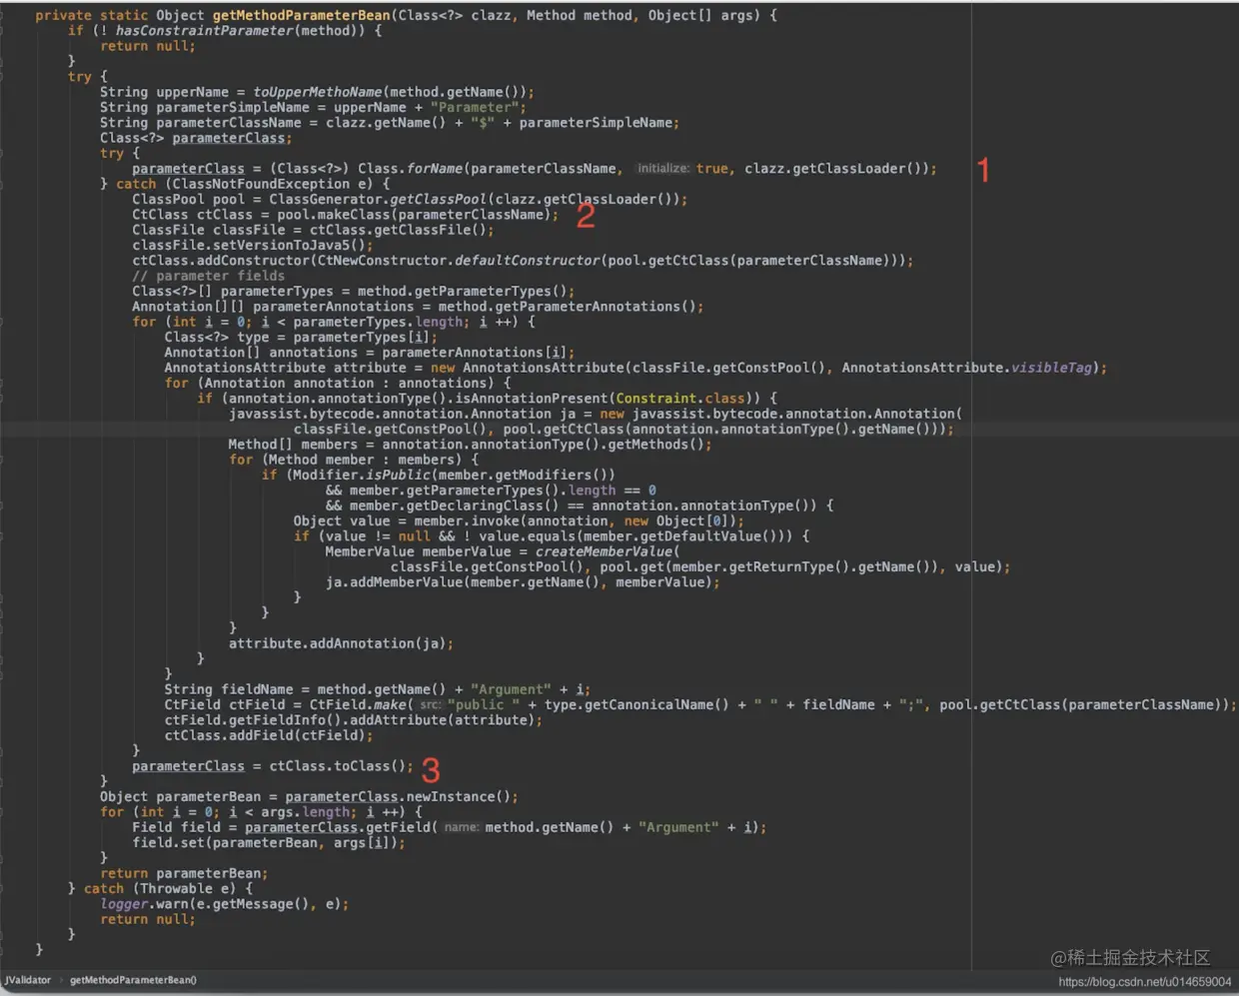Viewport: 1239px width, 996px height.
Task: Click logger in the logger.warn line
Action: (124, 904)
